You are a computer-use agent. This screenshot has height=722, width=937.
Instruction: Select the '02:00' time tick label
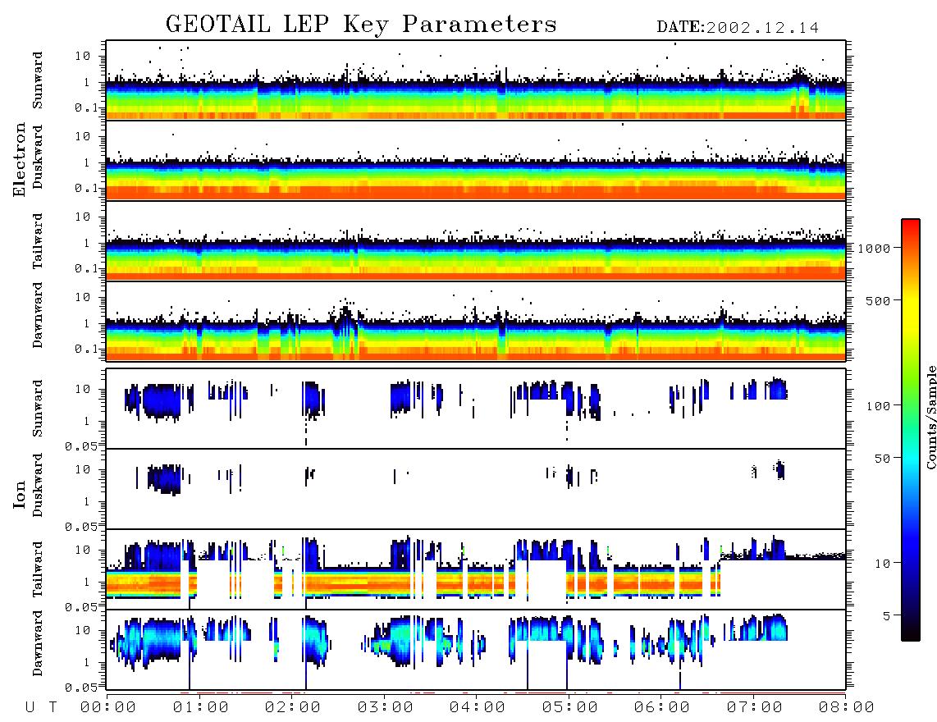(293, 707)
